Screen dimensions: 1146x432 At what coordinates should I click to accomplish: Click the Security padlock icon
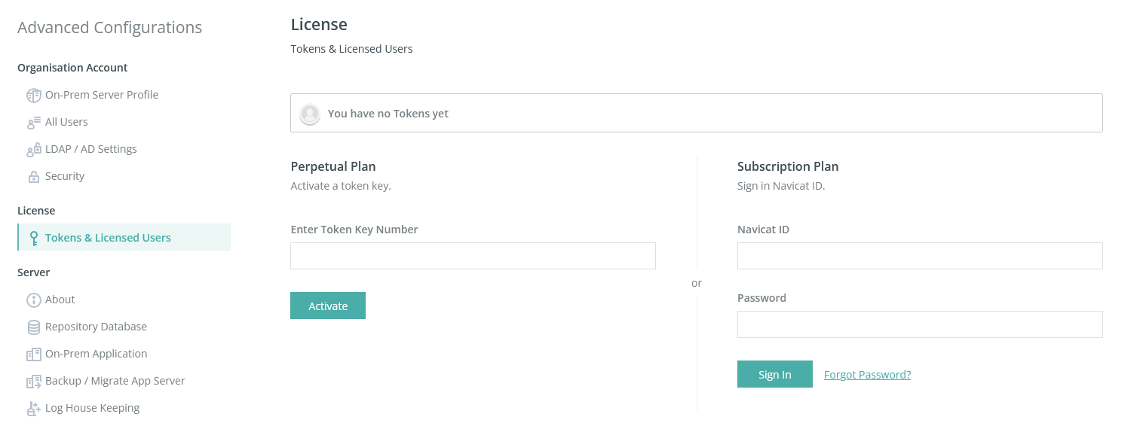34,177
